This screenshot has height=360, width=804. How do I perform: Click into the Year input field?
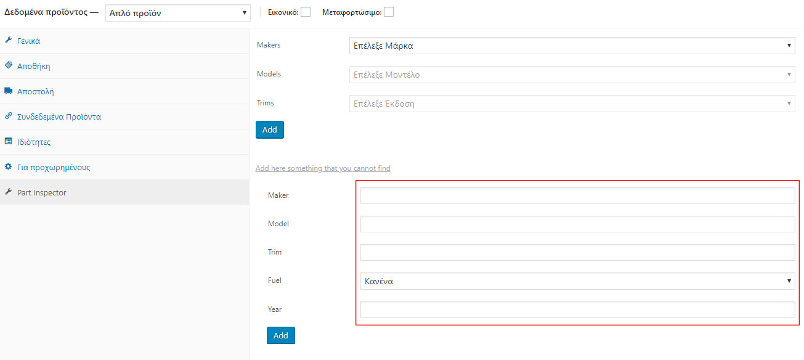(577, 310)
